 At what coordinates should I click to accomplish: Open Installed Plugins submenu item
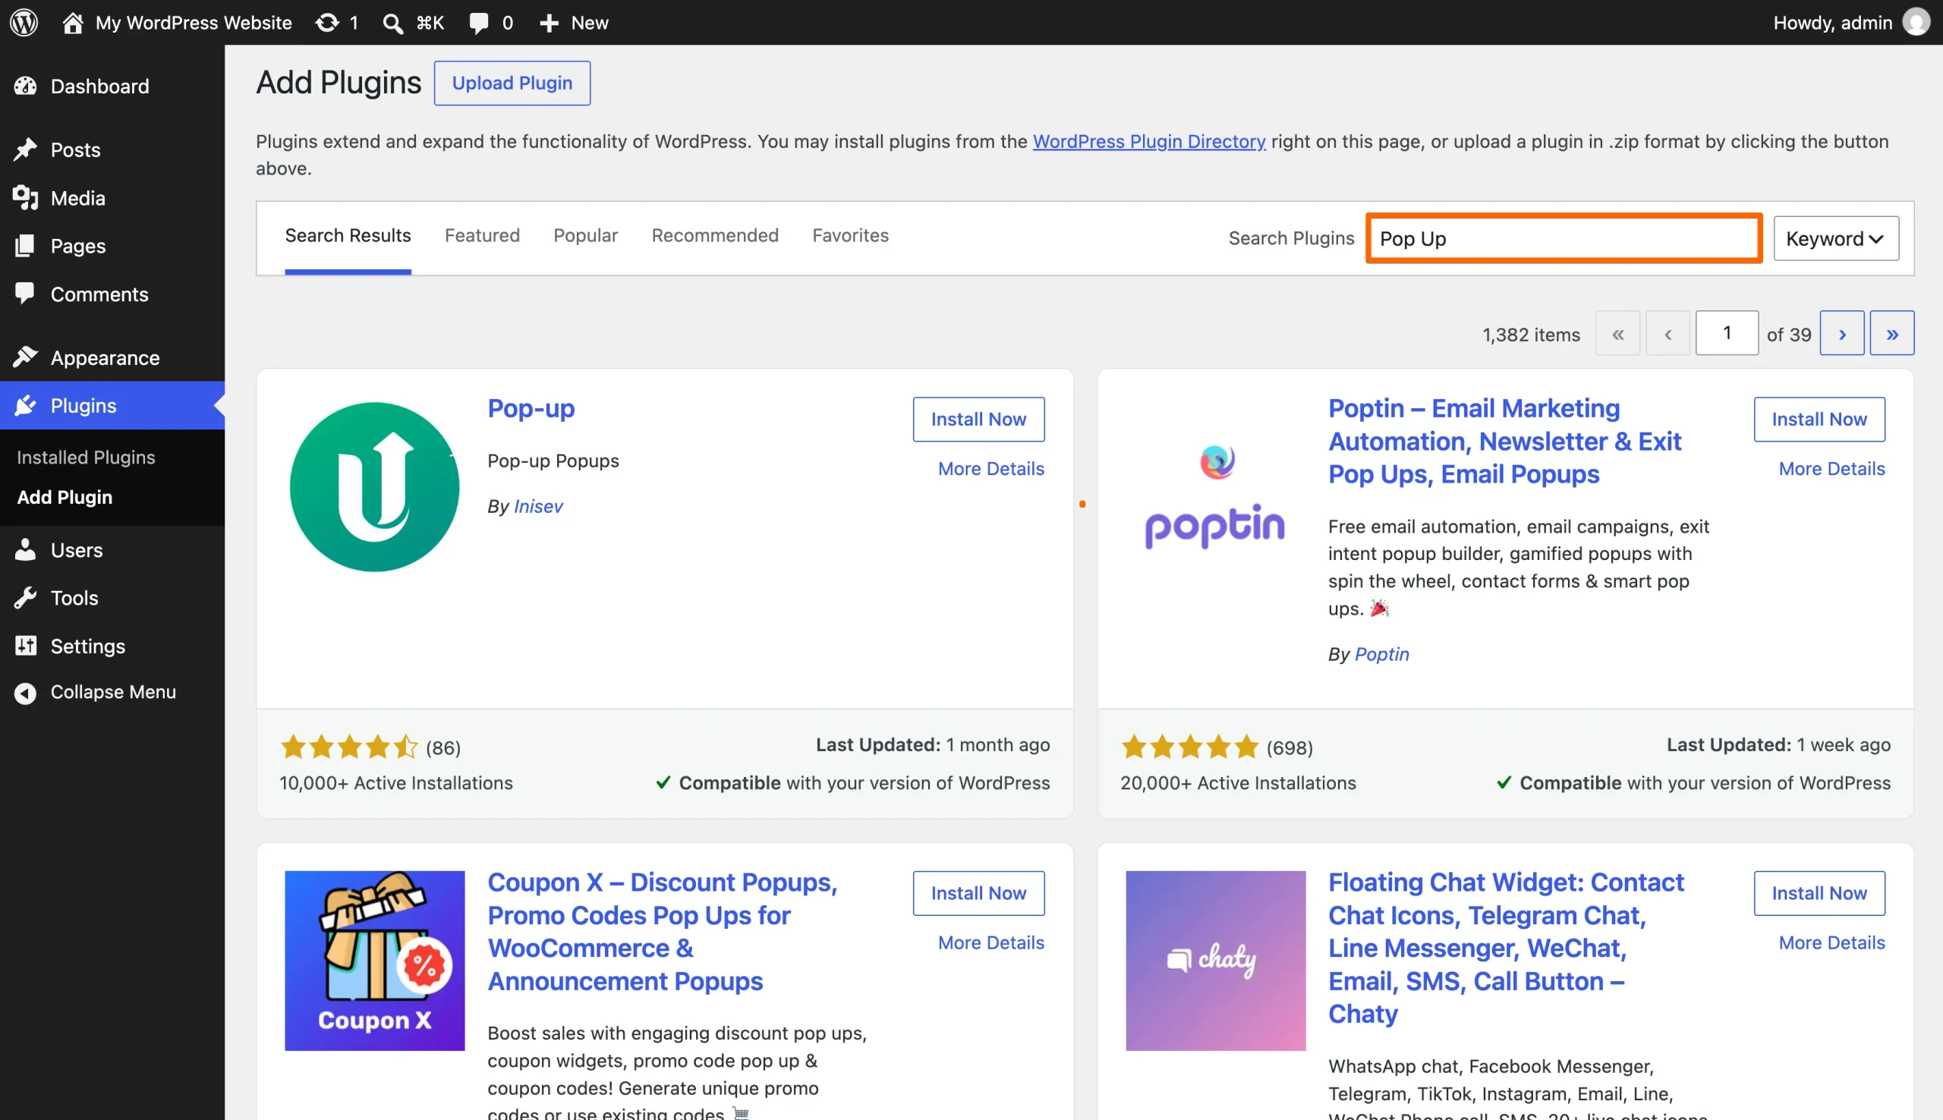87,458
